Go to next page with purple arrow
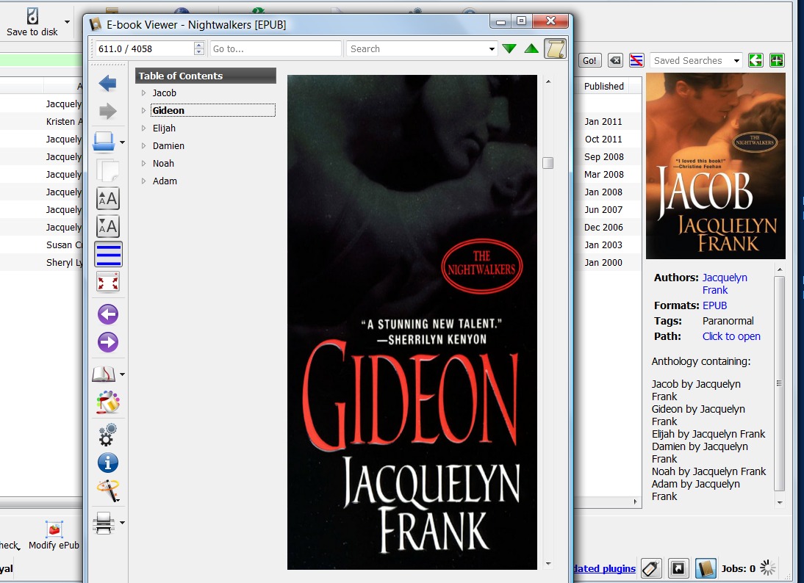Viewport: 804px width, 583px height. tap(108, 342)
